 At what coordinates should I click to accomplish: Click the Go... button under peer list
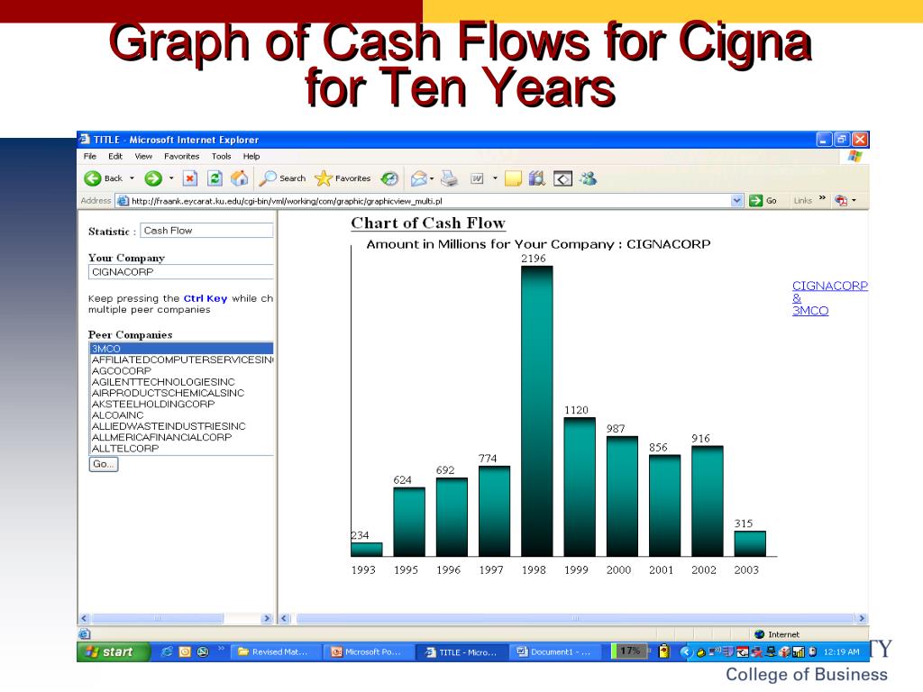pyautogui.click(x=104, y=464)
